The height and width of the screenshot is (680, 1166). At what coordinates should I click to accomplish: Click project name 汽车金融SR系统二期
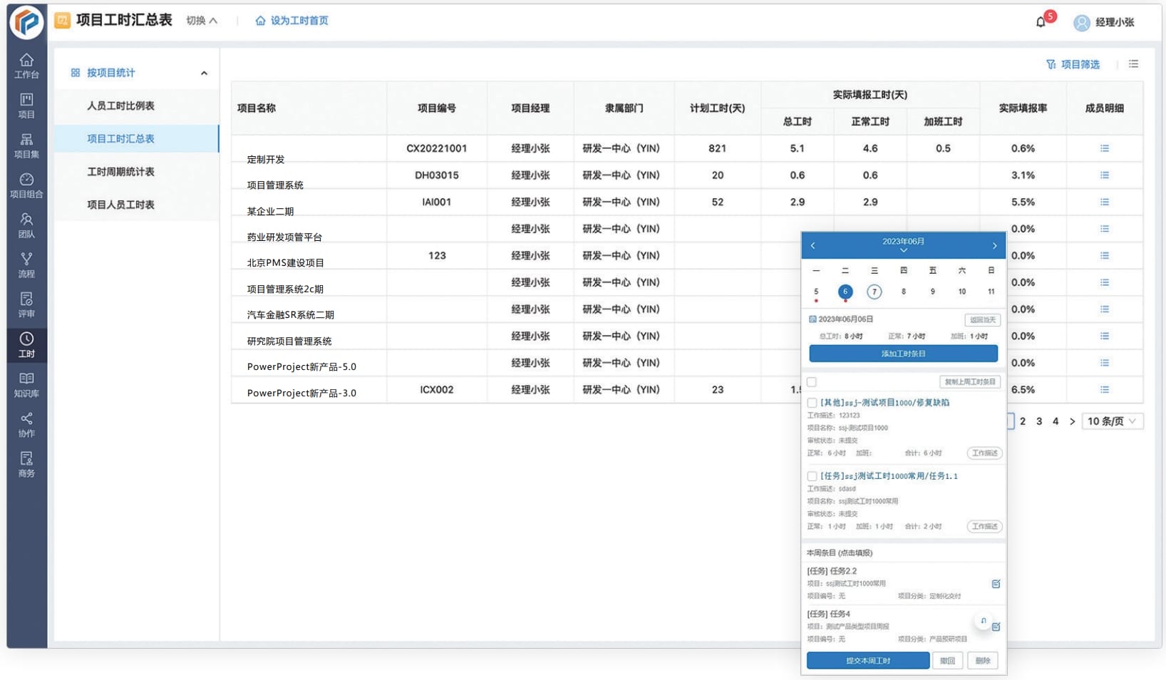[x=290, y=315]
